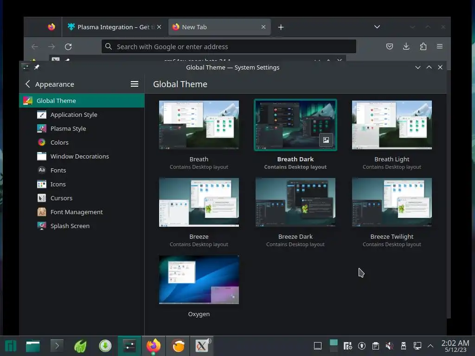Open the green download app in taskbar
The height and width of the screenshot is (356, 475).
point(105,346)
